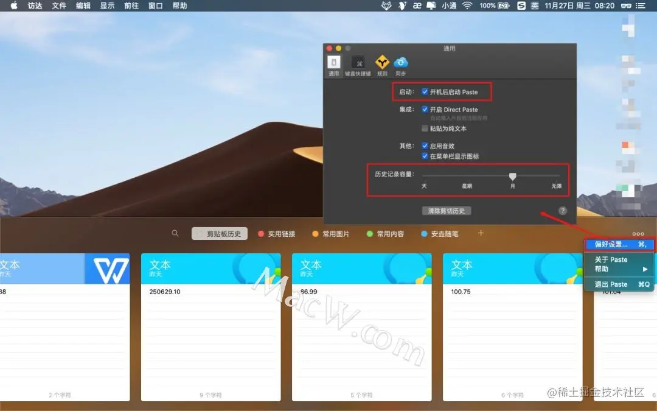
Task: Choose 退出 Paste menu entry
Action: click(619, 284)
